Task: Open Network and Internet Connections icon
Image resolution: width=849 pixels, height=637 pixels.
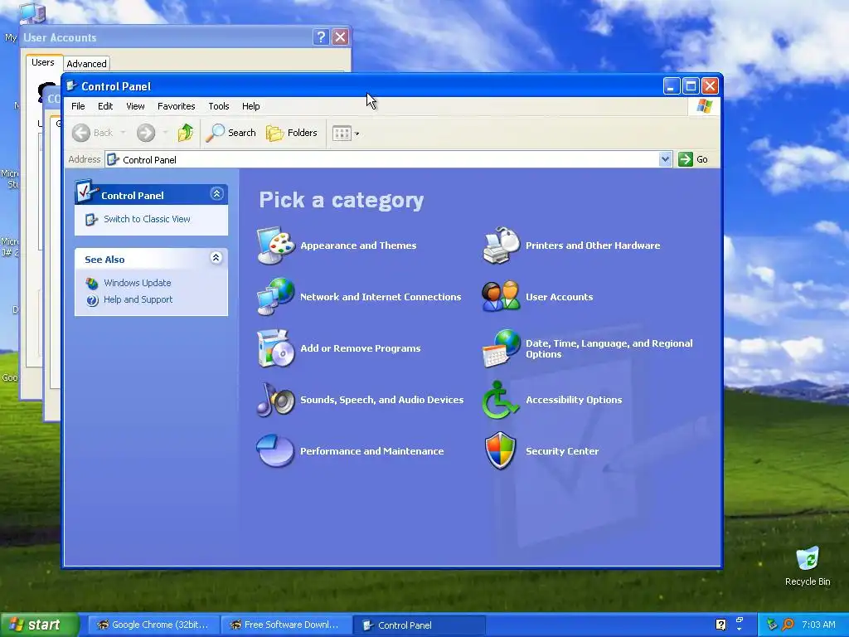Action: click(x=275, y=296)
